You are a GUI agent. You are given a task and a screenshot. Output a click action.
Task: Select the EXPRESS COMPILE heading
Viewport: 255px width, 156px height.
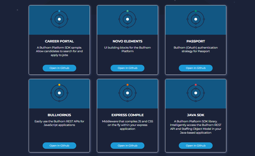pyautogui.click(x=128, y=115)
